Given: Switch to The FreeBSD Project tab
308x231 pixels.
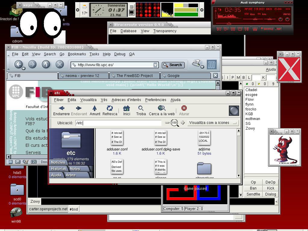Looking at the screenshot, I should tap(134, 75).
